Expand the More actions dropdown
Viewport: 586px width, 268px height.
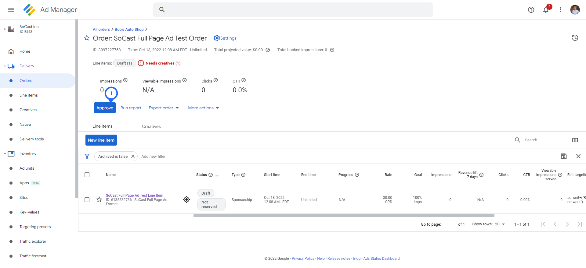point(204,108)
